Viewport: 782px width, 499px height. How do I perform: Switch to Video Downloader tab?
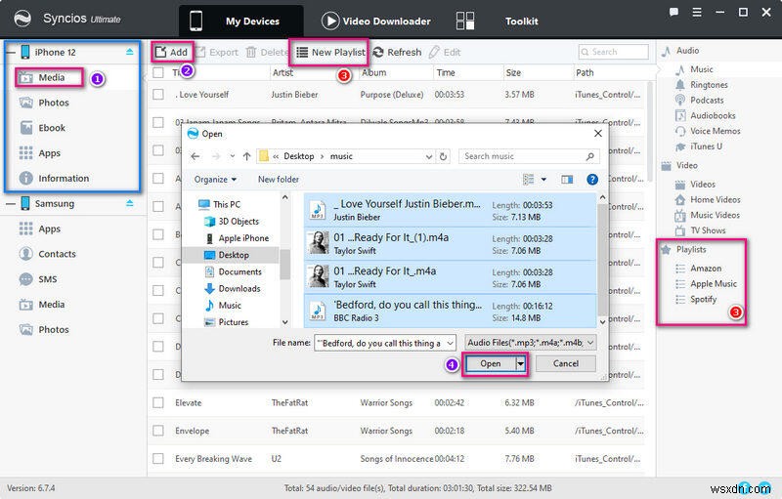[376, 21]
